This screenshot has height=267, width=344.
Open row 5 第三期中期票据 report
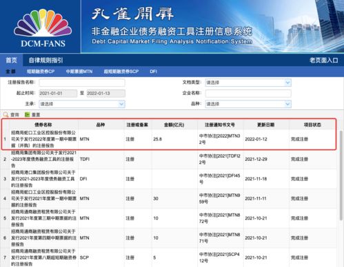tap(43, 218)
